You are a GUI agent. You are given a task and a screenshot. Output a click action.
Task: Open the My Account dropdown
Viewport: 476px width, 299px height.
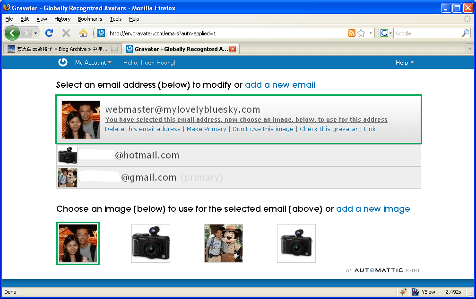(x=93, y=63)
